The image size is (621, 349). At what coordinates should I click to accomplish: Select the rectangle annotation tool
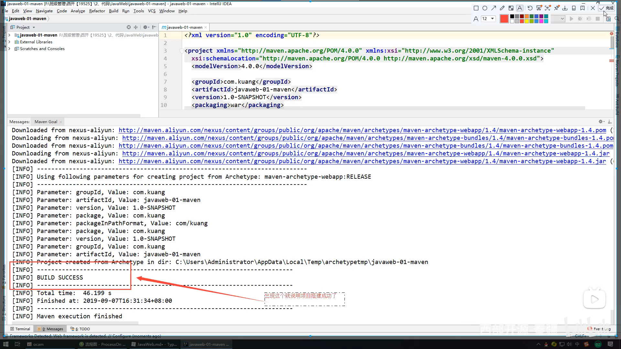point(476,8)
